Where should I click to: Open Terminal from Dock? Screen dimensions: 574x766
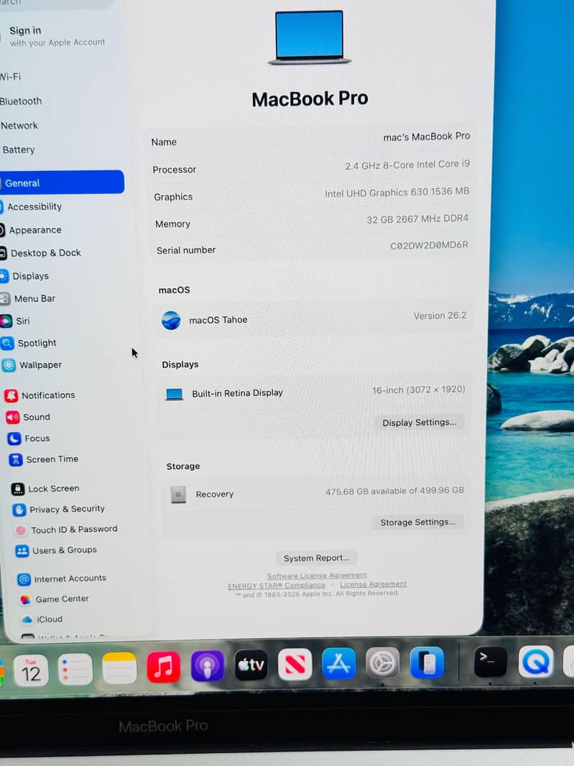(x=490, y=662)
